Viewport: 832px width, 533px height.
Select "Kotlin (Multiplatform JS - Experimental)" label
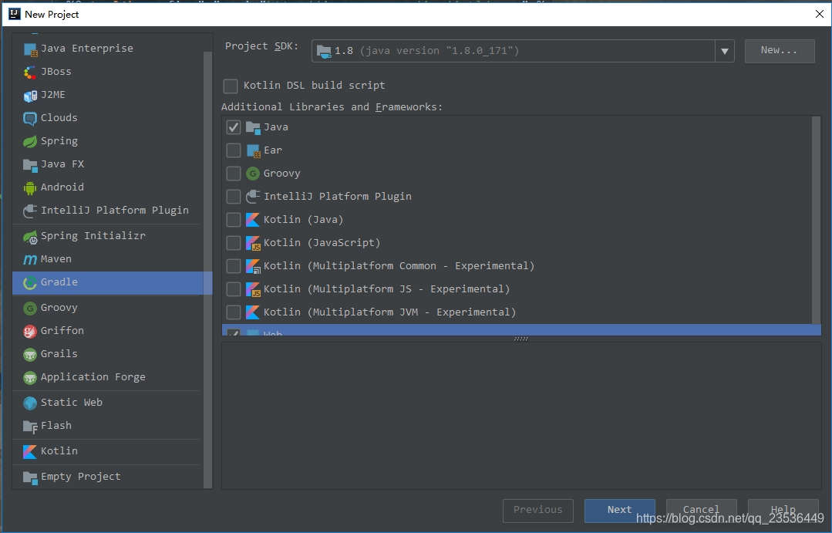pyautogui.click(x=387, y=289)
